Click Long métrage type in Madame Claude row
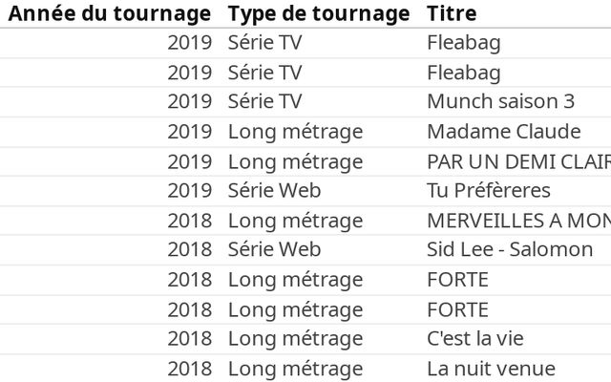 [295, 132]
